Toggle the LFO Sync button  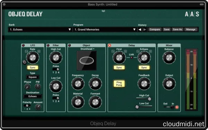33,68
